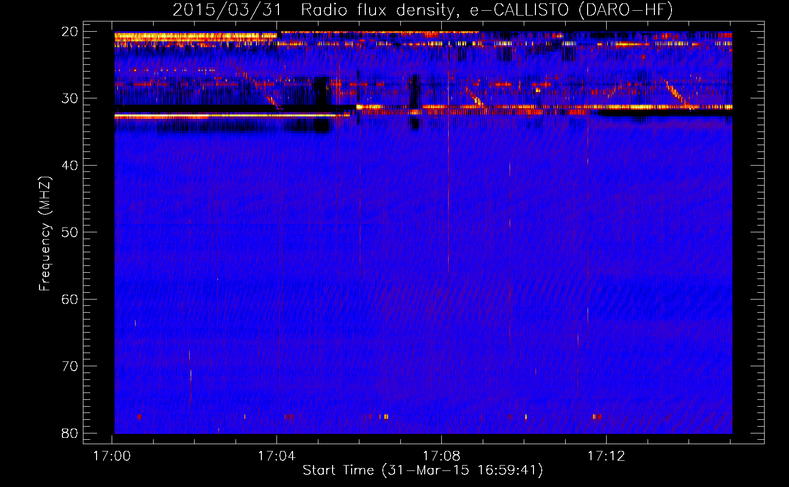789x487 pixels.
Task: Click the 50 MHz frequency tick label
Action: click(70, 232)
